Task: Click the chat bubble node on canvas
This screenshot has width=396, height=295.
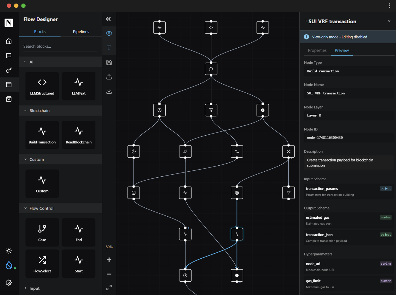Action: [211, 69]
